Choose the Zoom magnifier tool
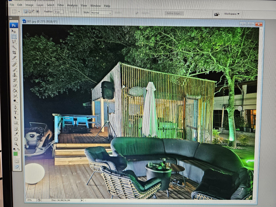 (x=16, y=144)
